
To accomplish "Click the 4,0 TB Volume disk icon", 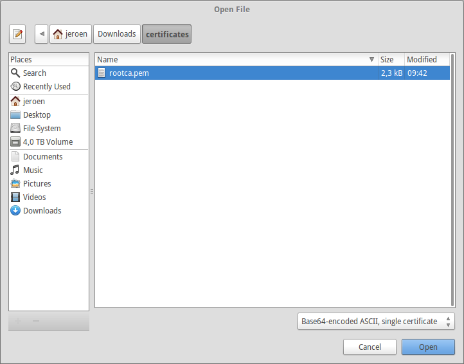I will point(15,142).
